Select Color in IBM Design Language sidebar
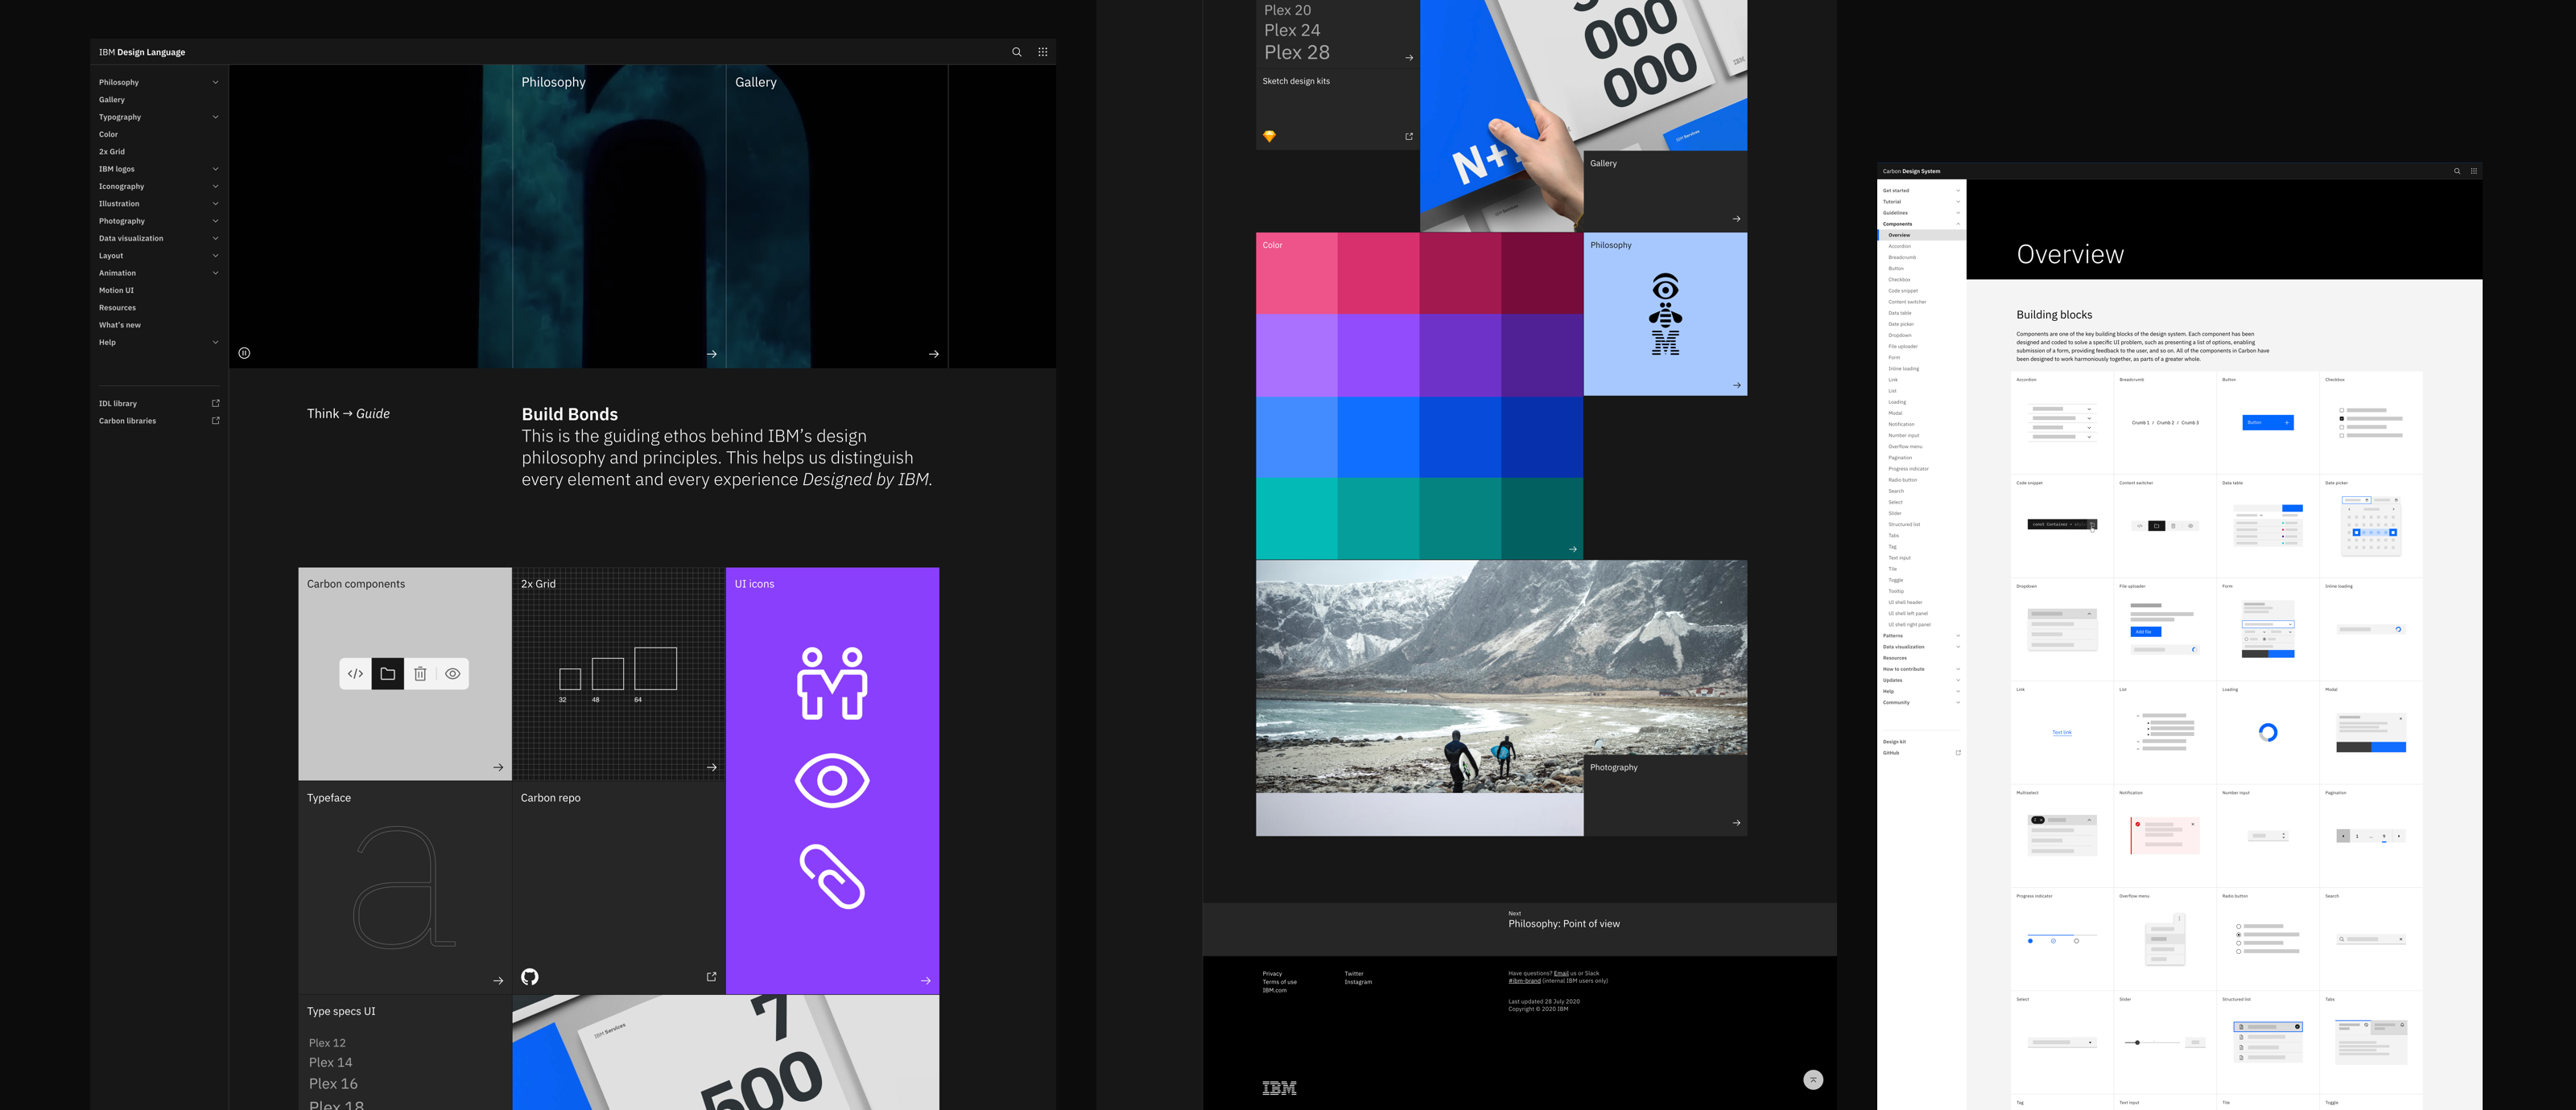 tap(108, 134)
